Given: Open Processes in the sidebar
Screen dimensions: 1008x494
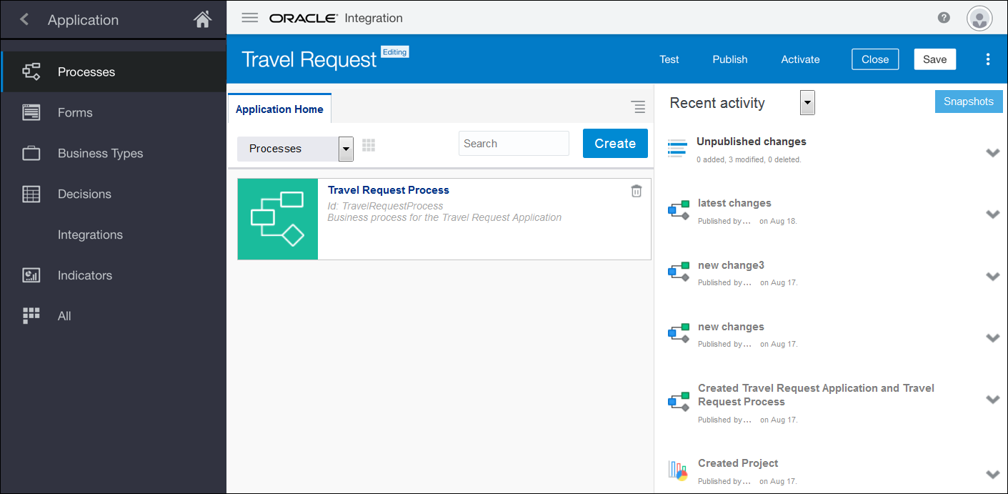Looking at the screenshot, I should [114, 71].
